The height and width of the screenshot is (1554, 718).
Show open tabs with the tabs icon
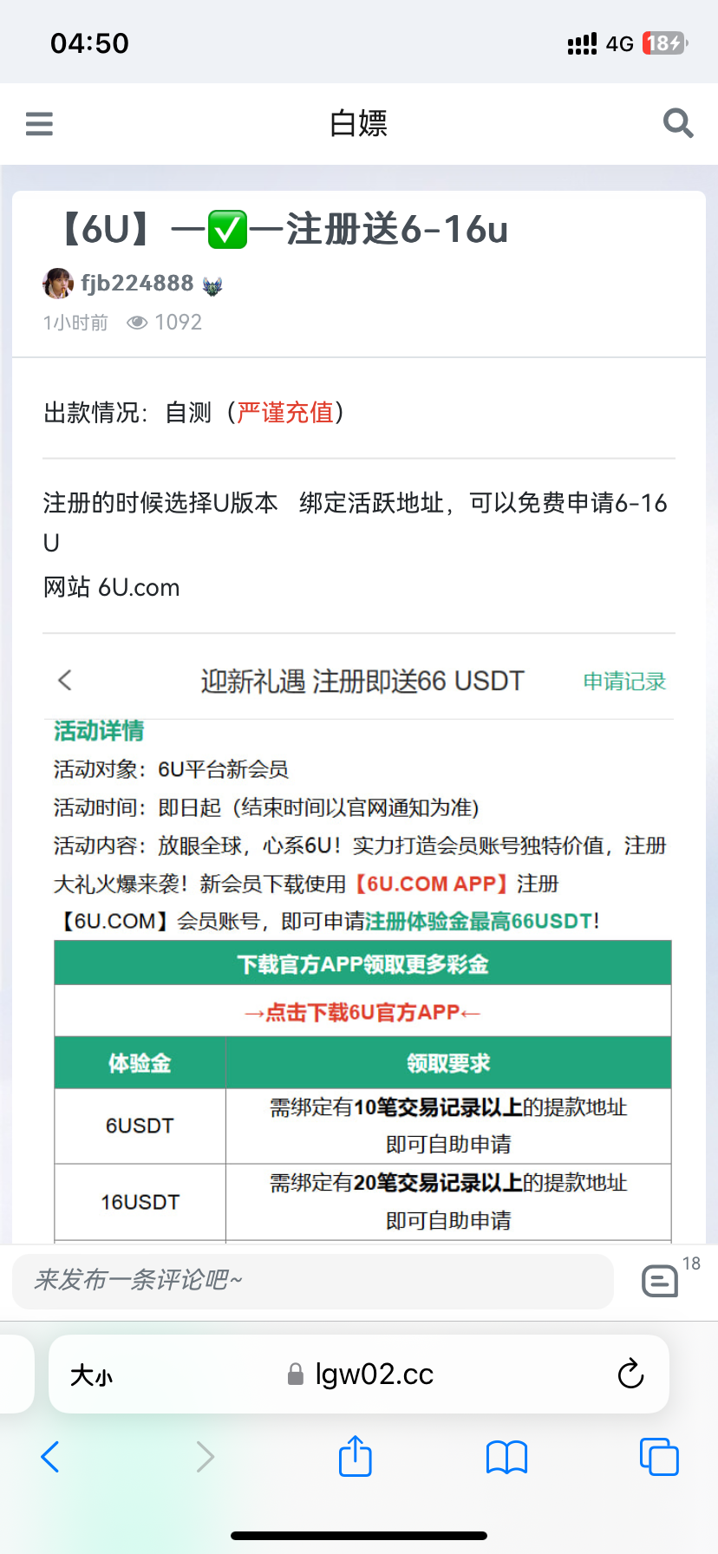coord(659,1457)
